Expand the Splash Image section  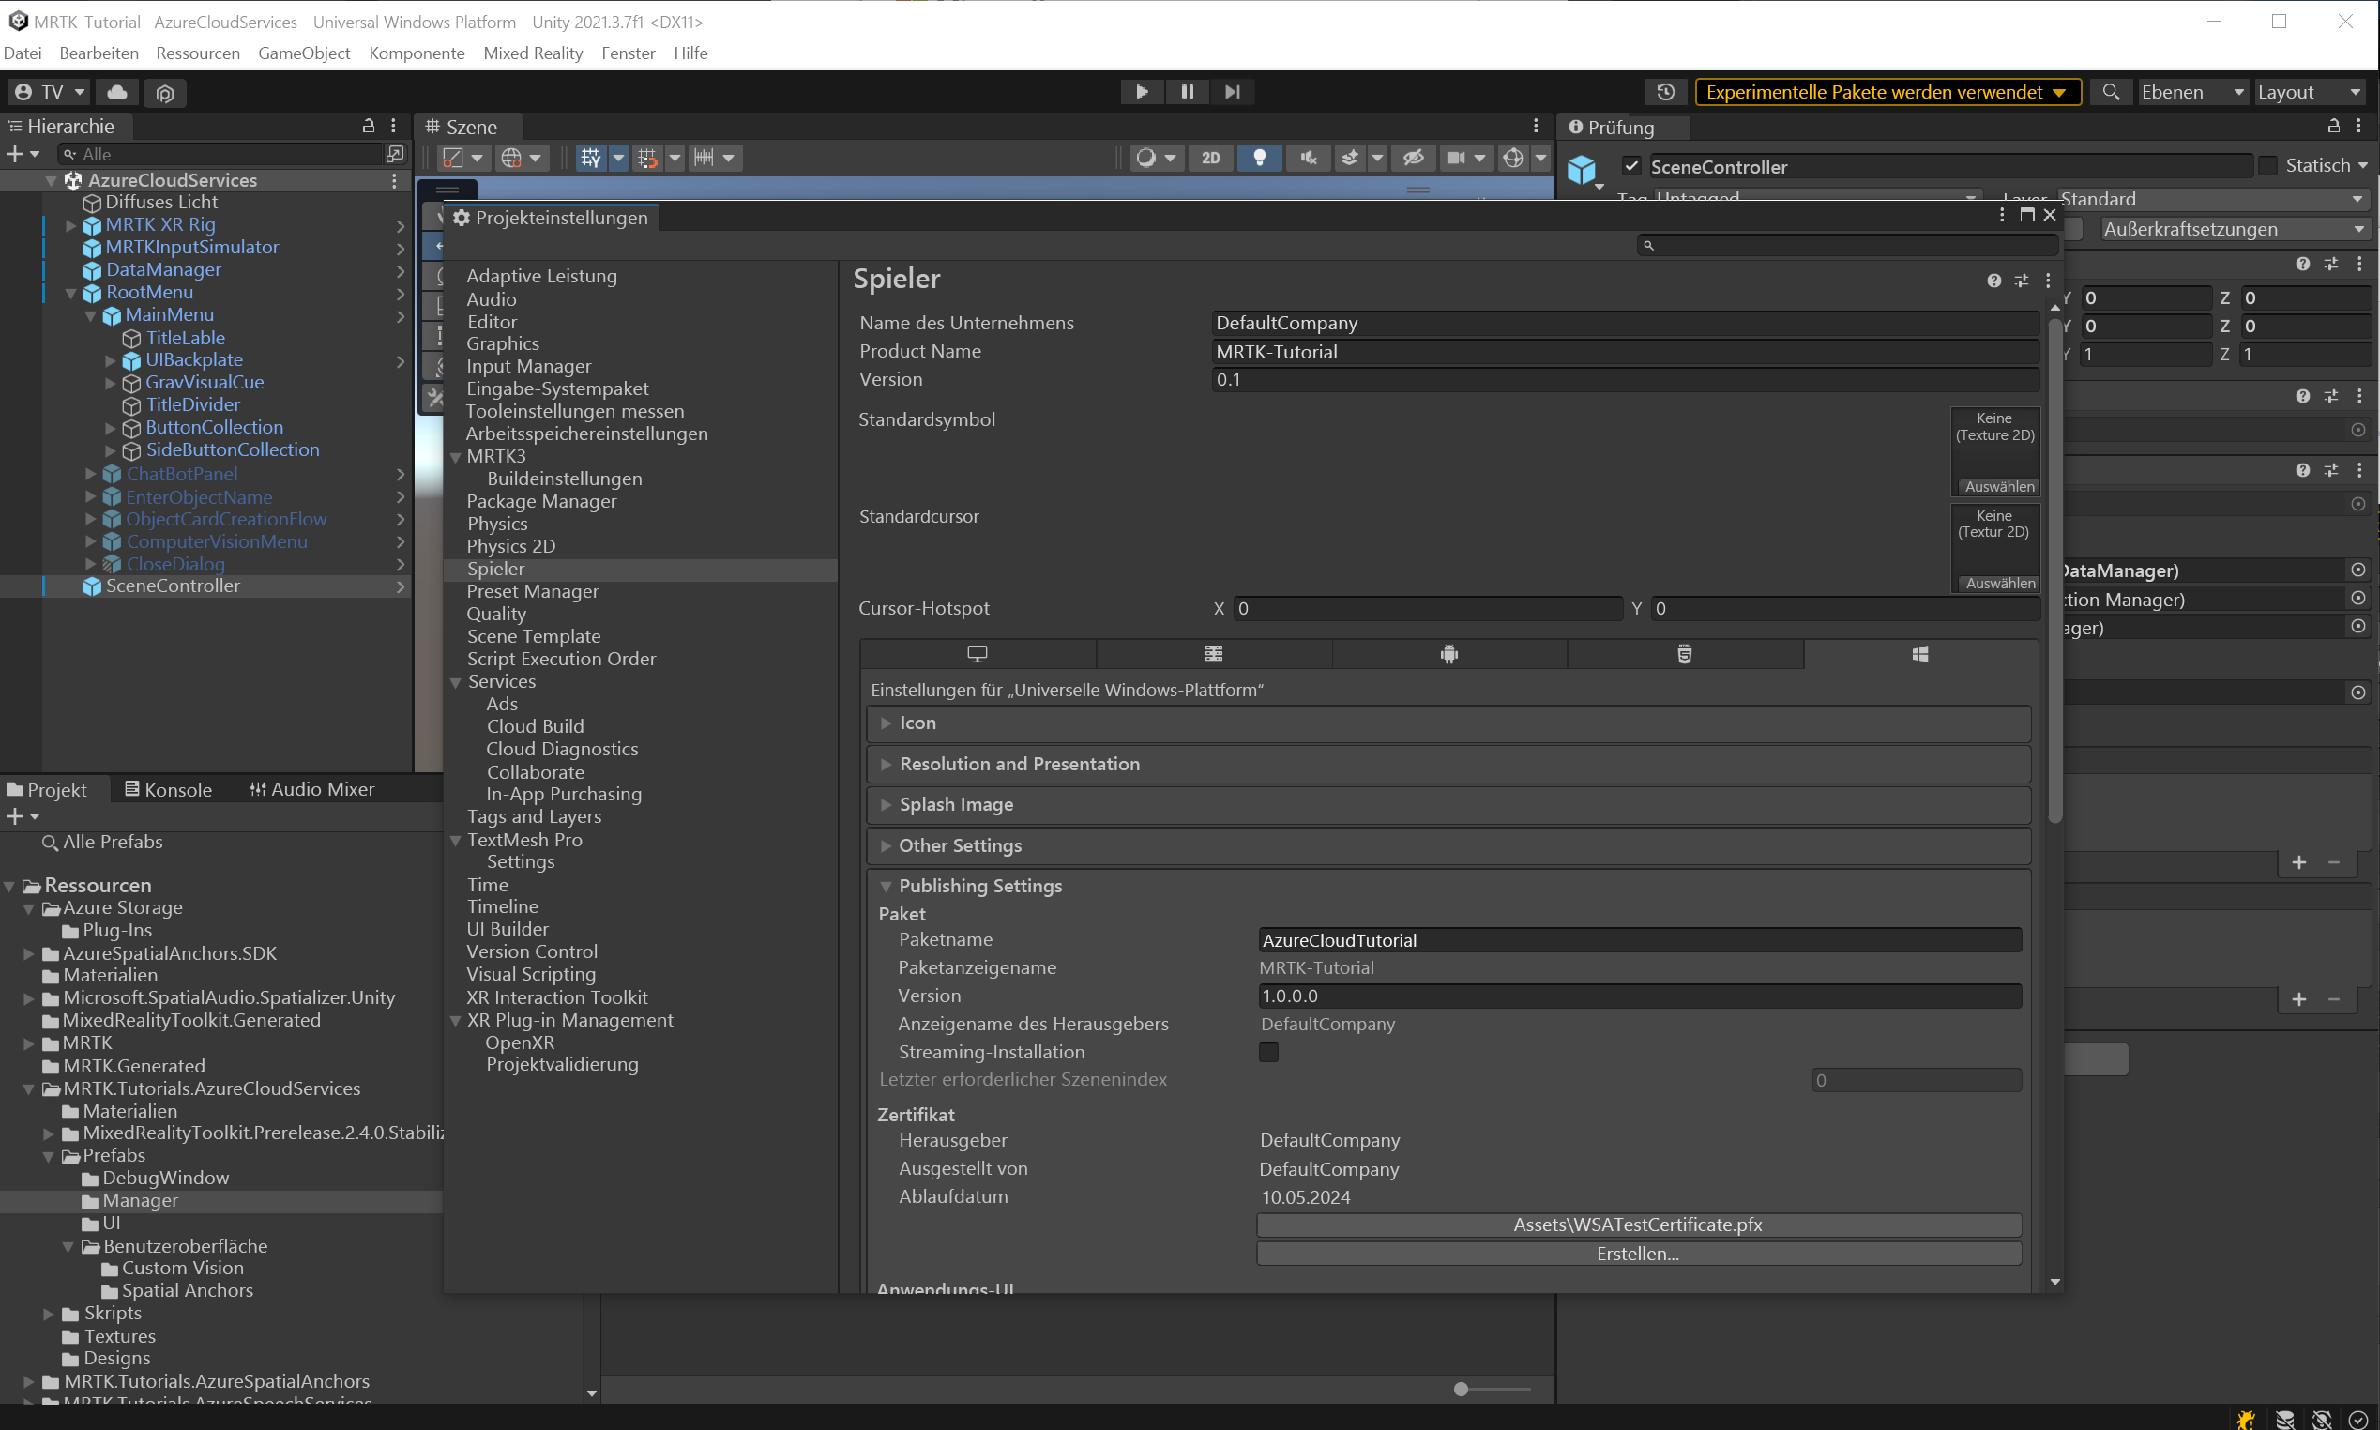955,805
